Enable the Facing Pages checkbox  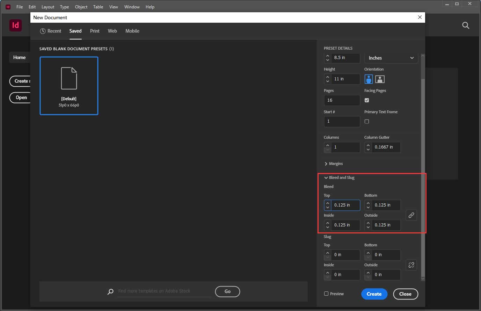pos(367,100)
